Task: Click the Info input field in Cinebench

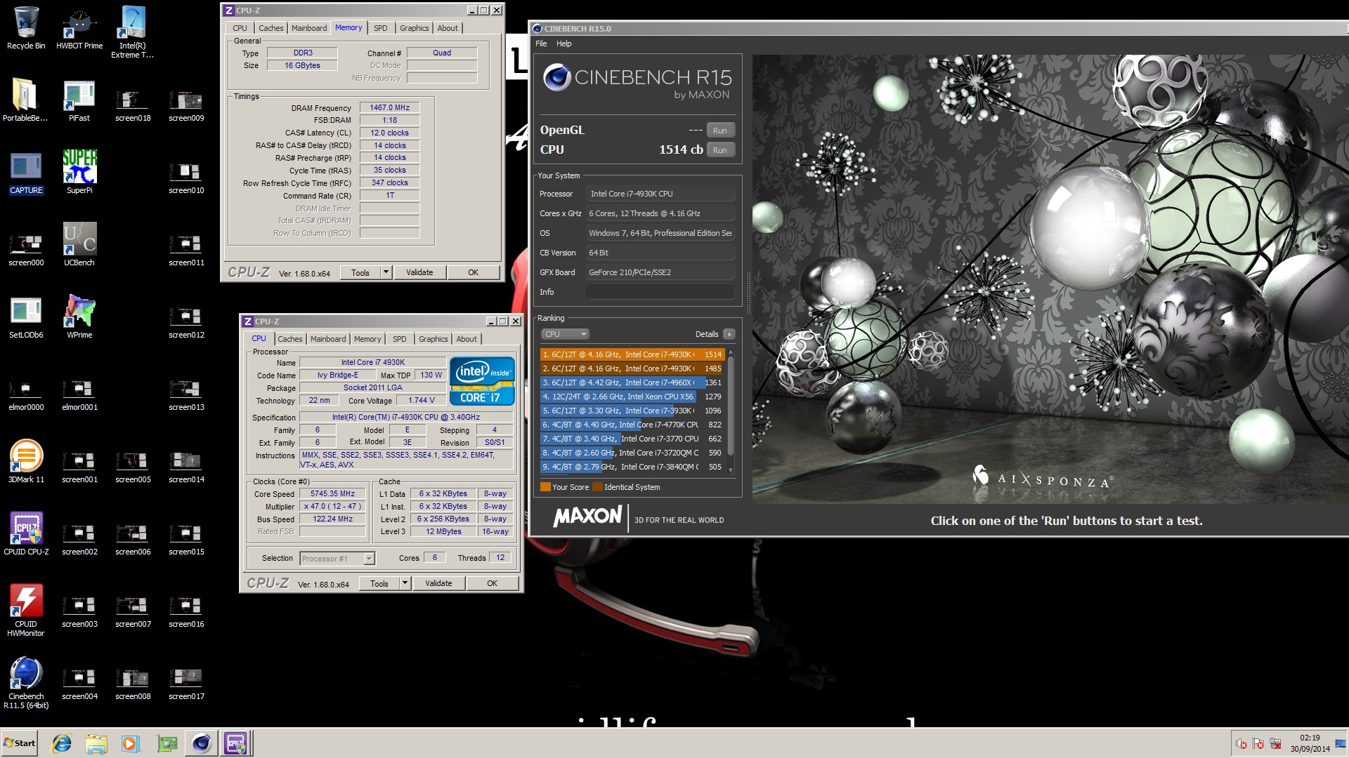Action: click(x=660, y=292)
